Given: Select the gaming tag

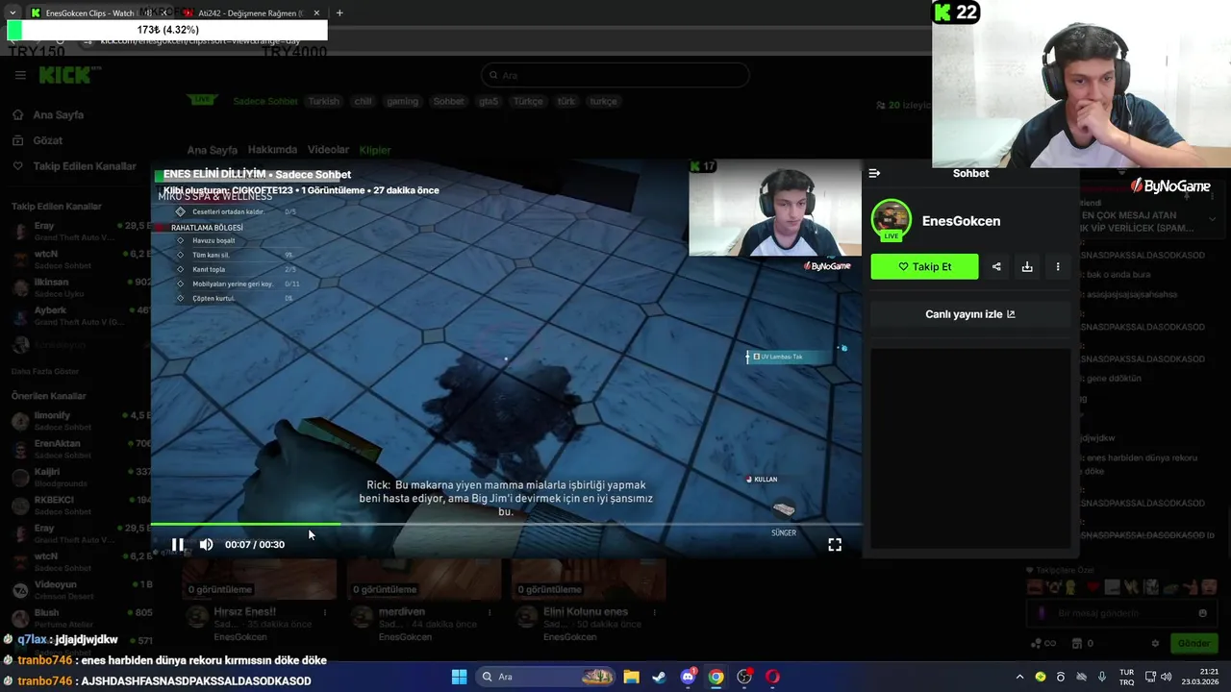Looking at the screenshot, I should pos(403,101).
